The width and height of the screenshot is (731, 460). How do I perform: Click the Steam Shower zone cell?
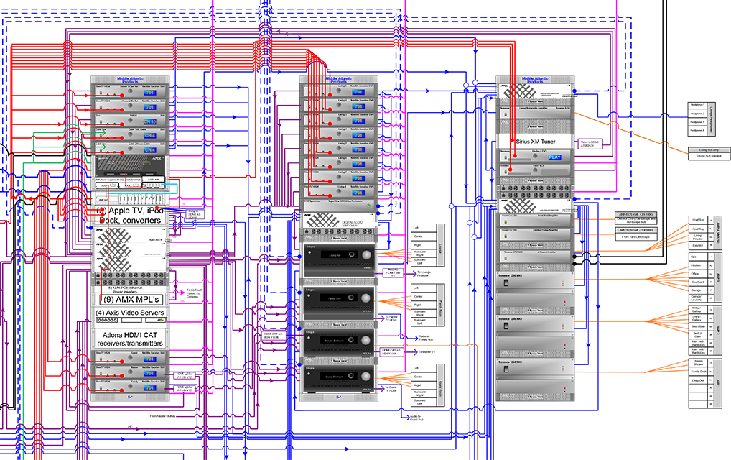pos(698,362)
